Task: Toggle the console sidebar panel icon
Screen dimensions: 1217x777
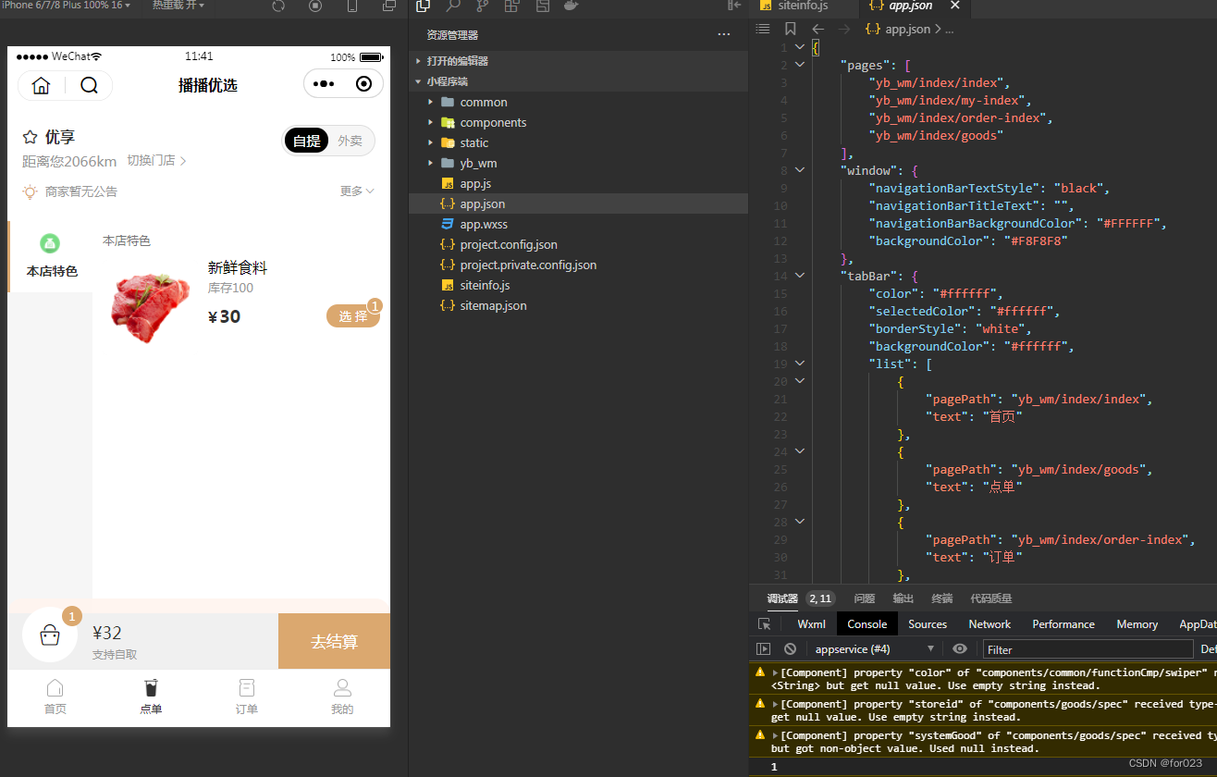Action: (x=764, y=649)
